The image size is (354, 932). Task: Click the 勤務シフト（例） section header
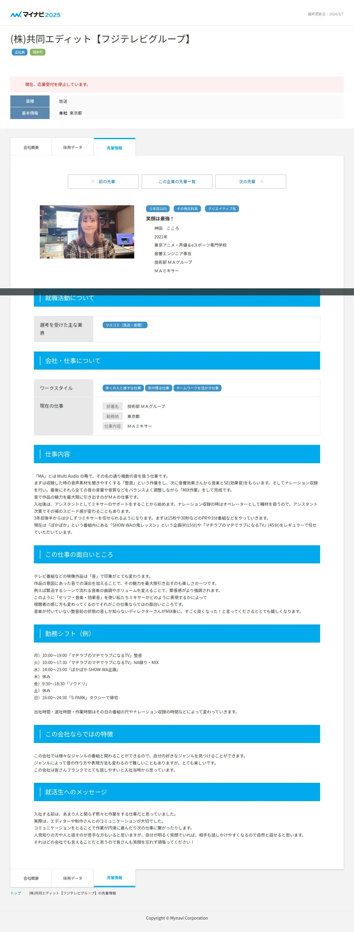(177, 634)
